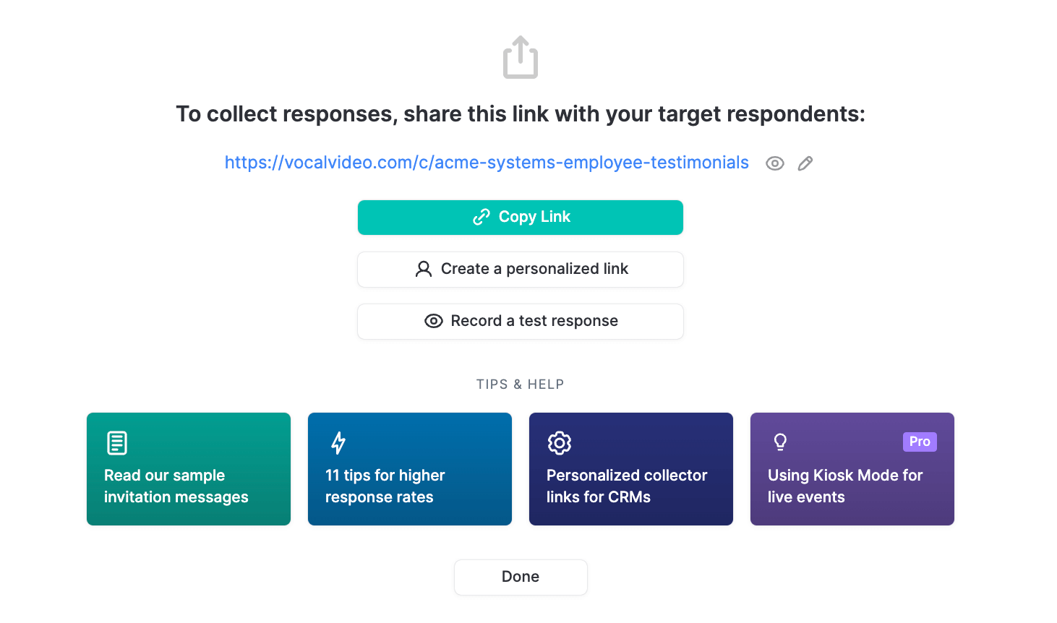Click the eye icon on Record a test response
1057x623 pixels.
(x=433, y=321)
